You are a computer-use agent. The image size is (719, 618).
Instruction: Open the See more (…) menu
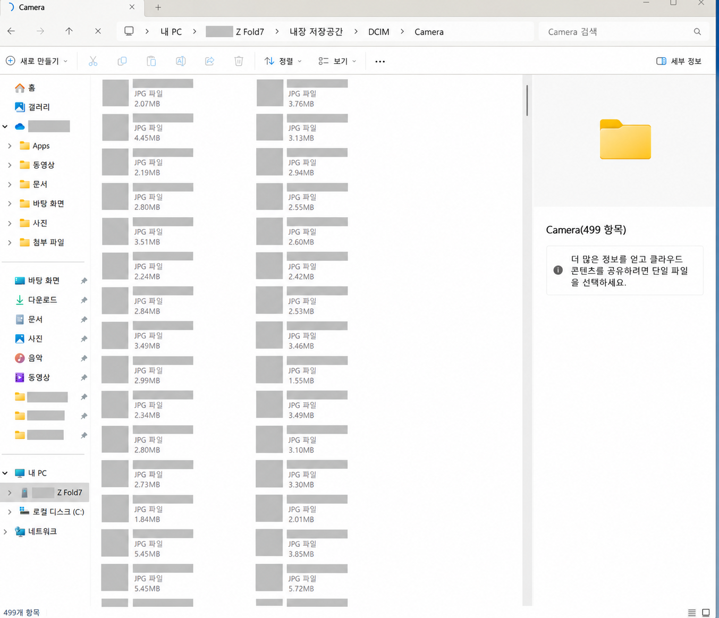tap(380, 62)
